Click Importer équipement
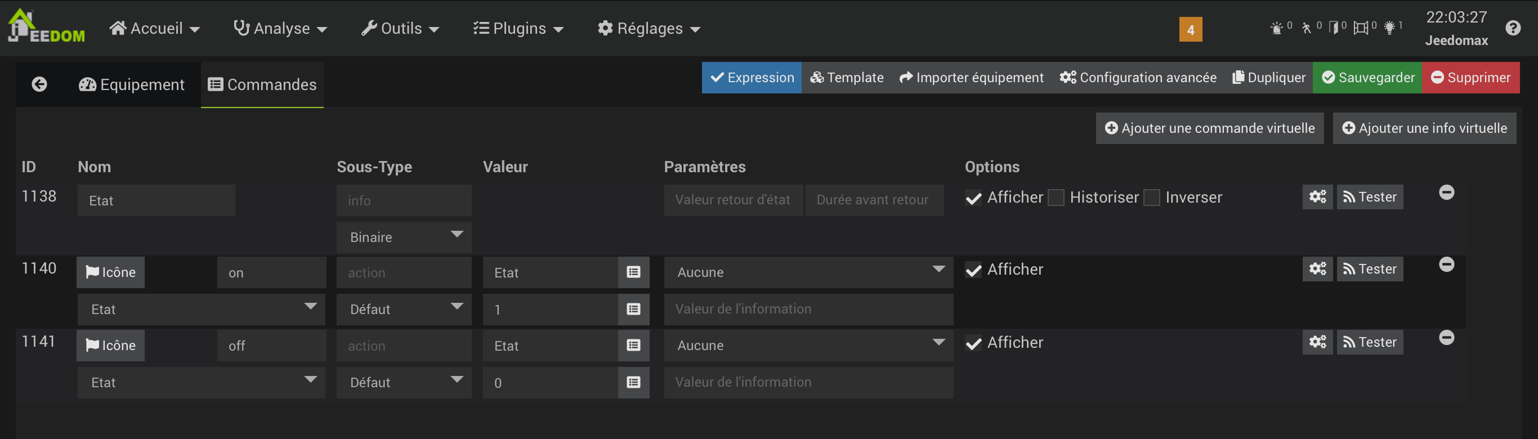Screen dimensions: 1538x439 click(972, 78)
